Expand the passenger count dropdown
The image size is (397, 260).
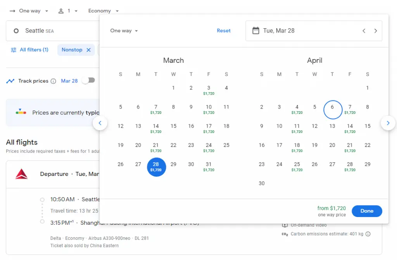tap(68, 11)
